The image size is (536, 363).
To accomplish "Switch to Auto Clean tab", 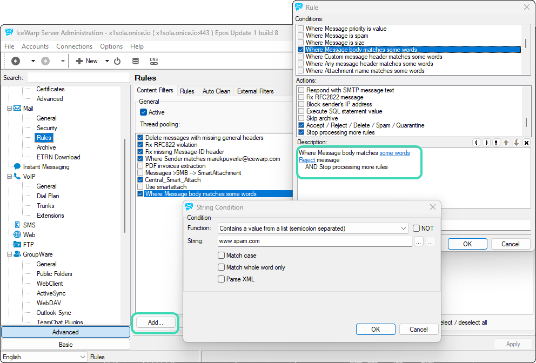I will coord(216,91).
